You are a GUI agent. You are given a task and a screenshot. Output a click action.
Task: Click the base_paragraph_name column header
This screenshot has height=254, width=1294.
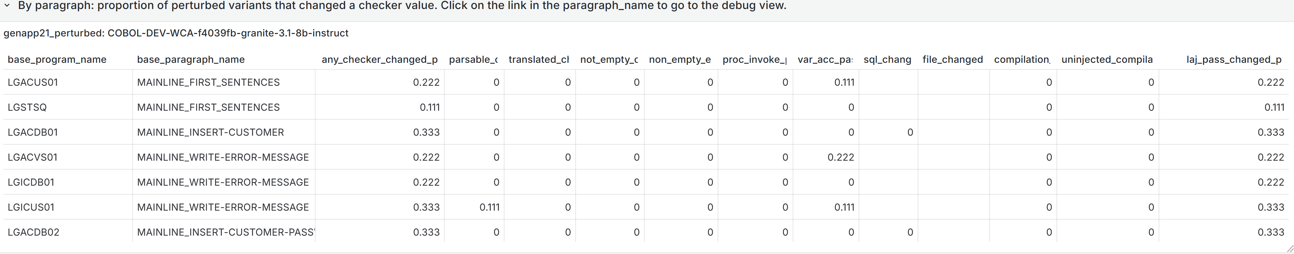(x=190, y=59)
